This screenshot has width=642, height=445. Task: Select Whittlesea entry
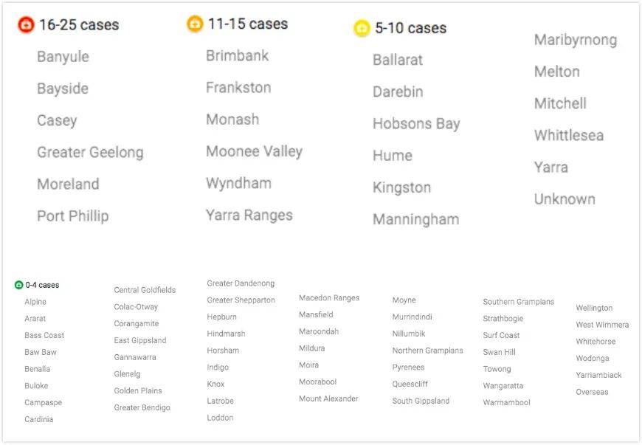tap(569, 135)
